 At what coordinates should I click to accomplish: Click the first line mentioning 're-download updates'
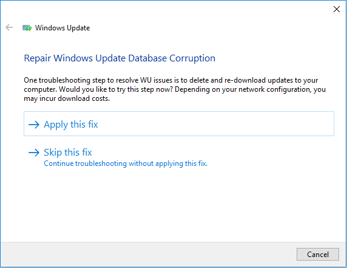coord(171,80)
